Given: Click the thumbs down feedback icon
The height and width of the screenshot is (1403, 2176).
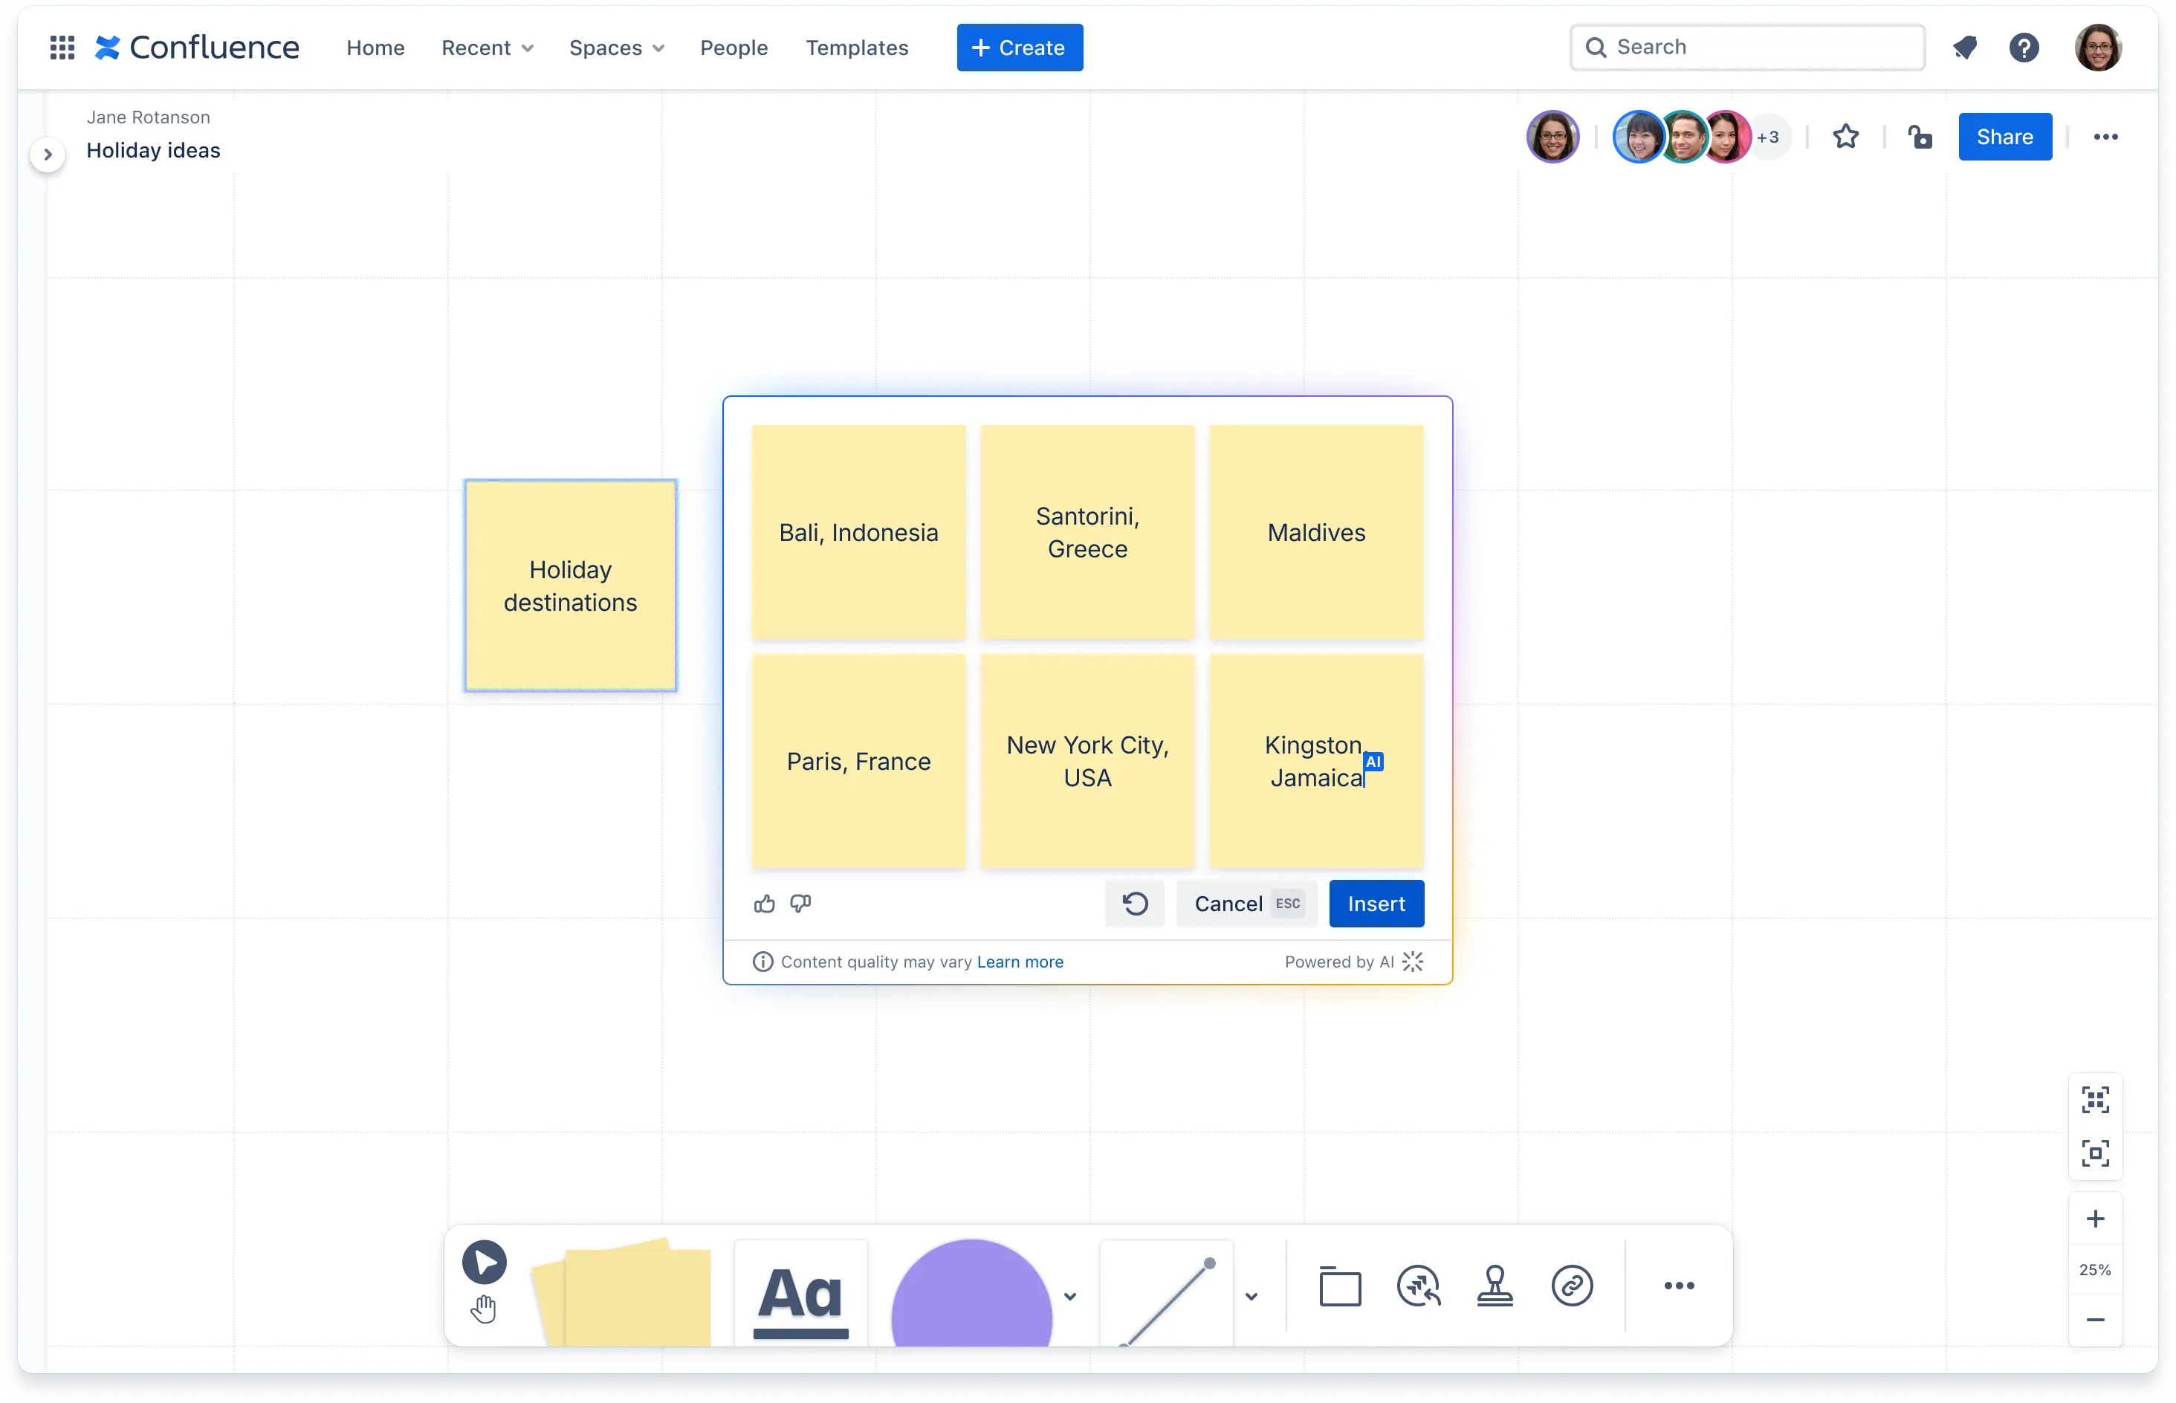Looking at the screenshot, I should click(x=800, y=904).
